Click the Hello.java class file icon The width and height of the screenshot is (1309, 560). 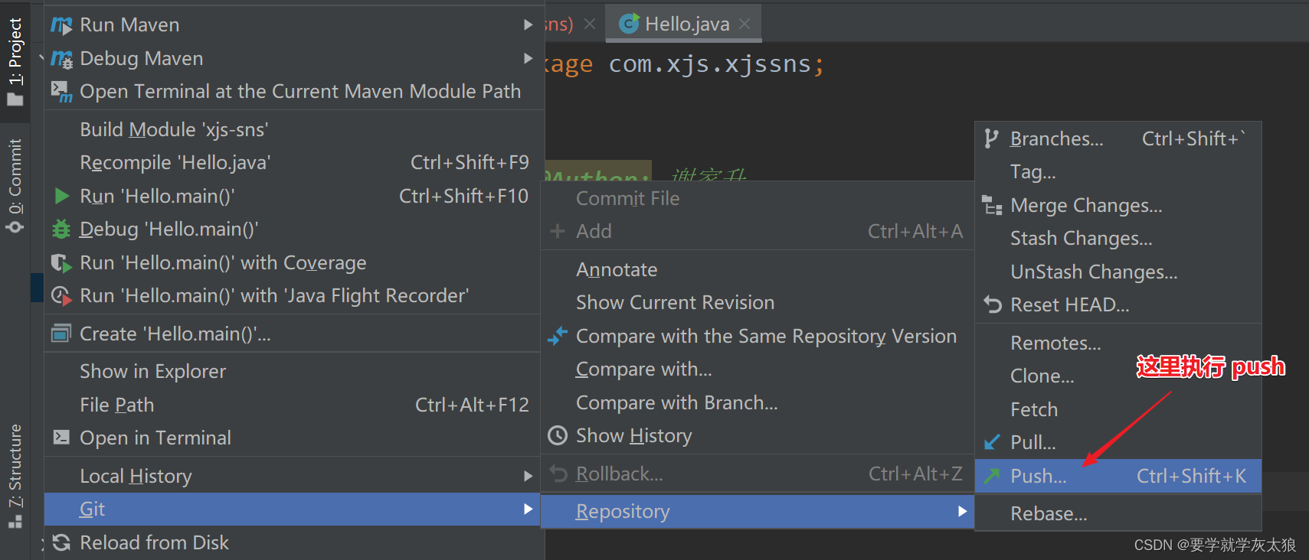[x=629, y=24]
